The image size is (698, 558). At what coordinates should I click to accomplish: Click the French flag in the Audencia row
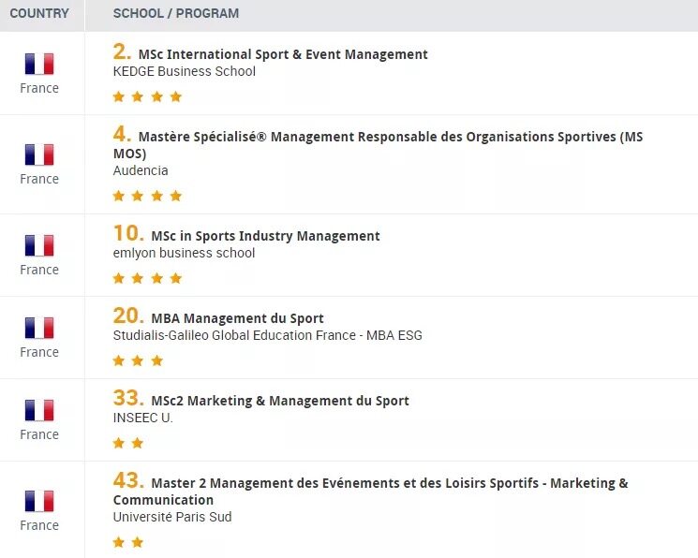[39, 154]
